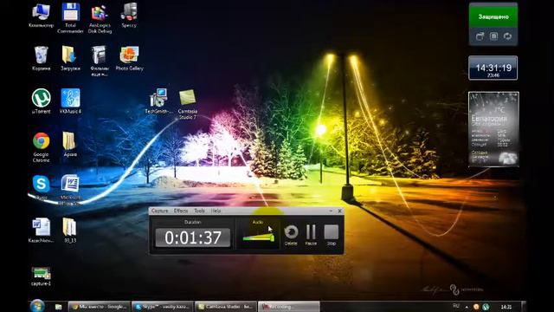The width and height of the screenshot is (554, 312).
Task: Open the Евпатория weather gadget
Action: click(493, 129)
